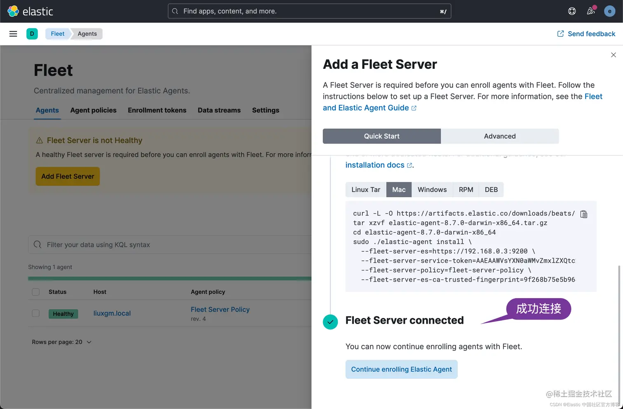Open Enrollment tokens tab
623x409 pixels.
[157, 110]
